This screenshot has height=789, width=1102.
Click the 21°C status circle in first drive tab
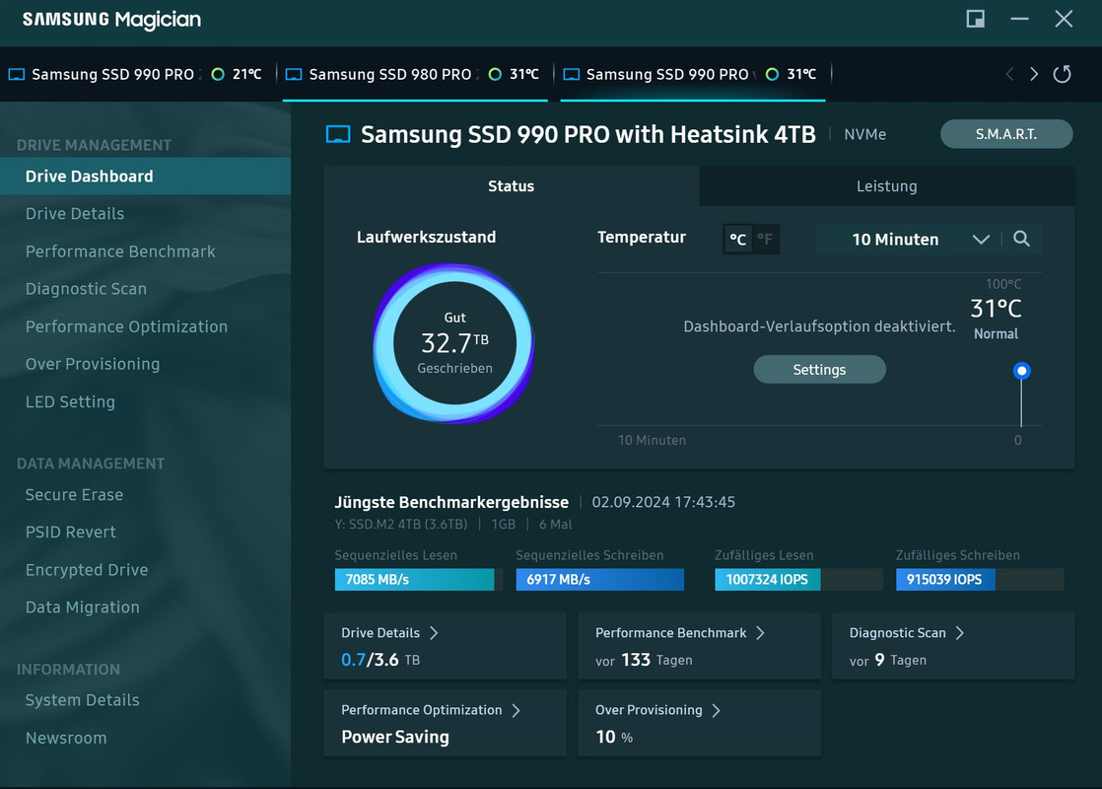pos(218,74)
